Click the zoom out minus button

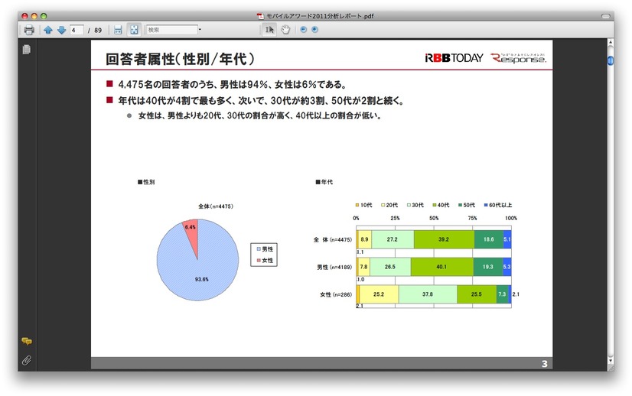coord(304,29)
